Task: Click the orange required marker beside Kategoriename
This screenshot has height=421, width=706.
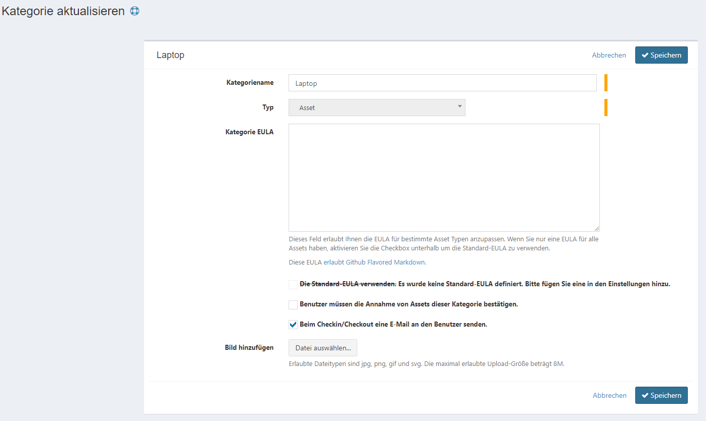Action: click(605, 82)
